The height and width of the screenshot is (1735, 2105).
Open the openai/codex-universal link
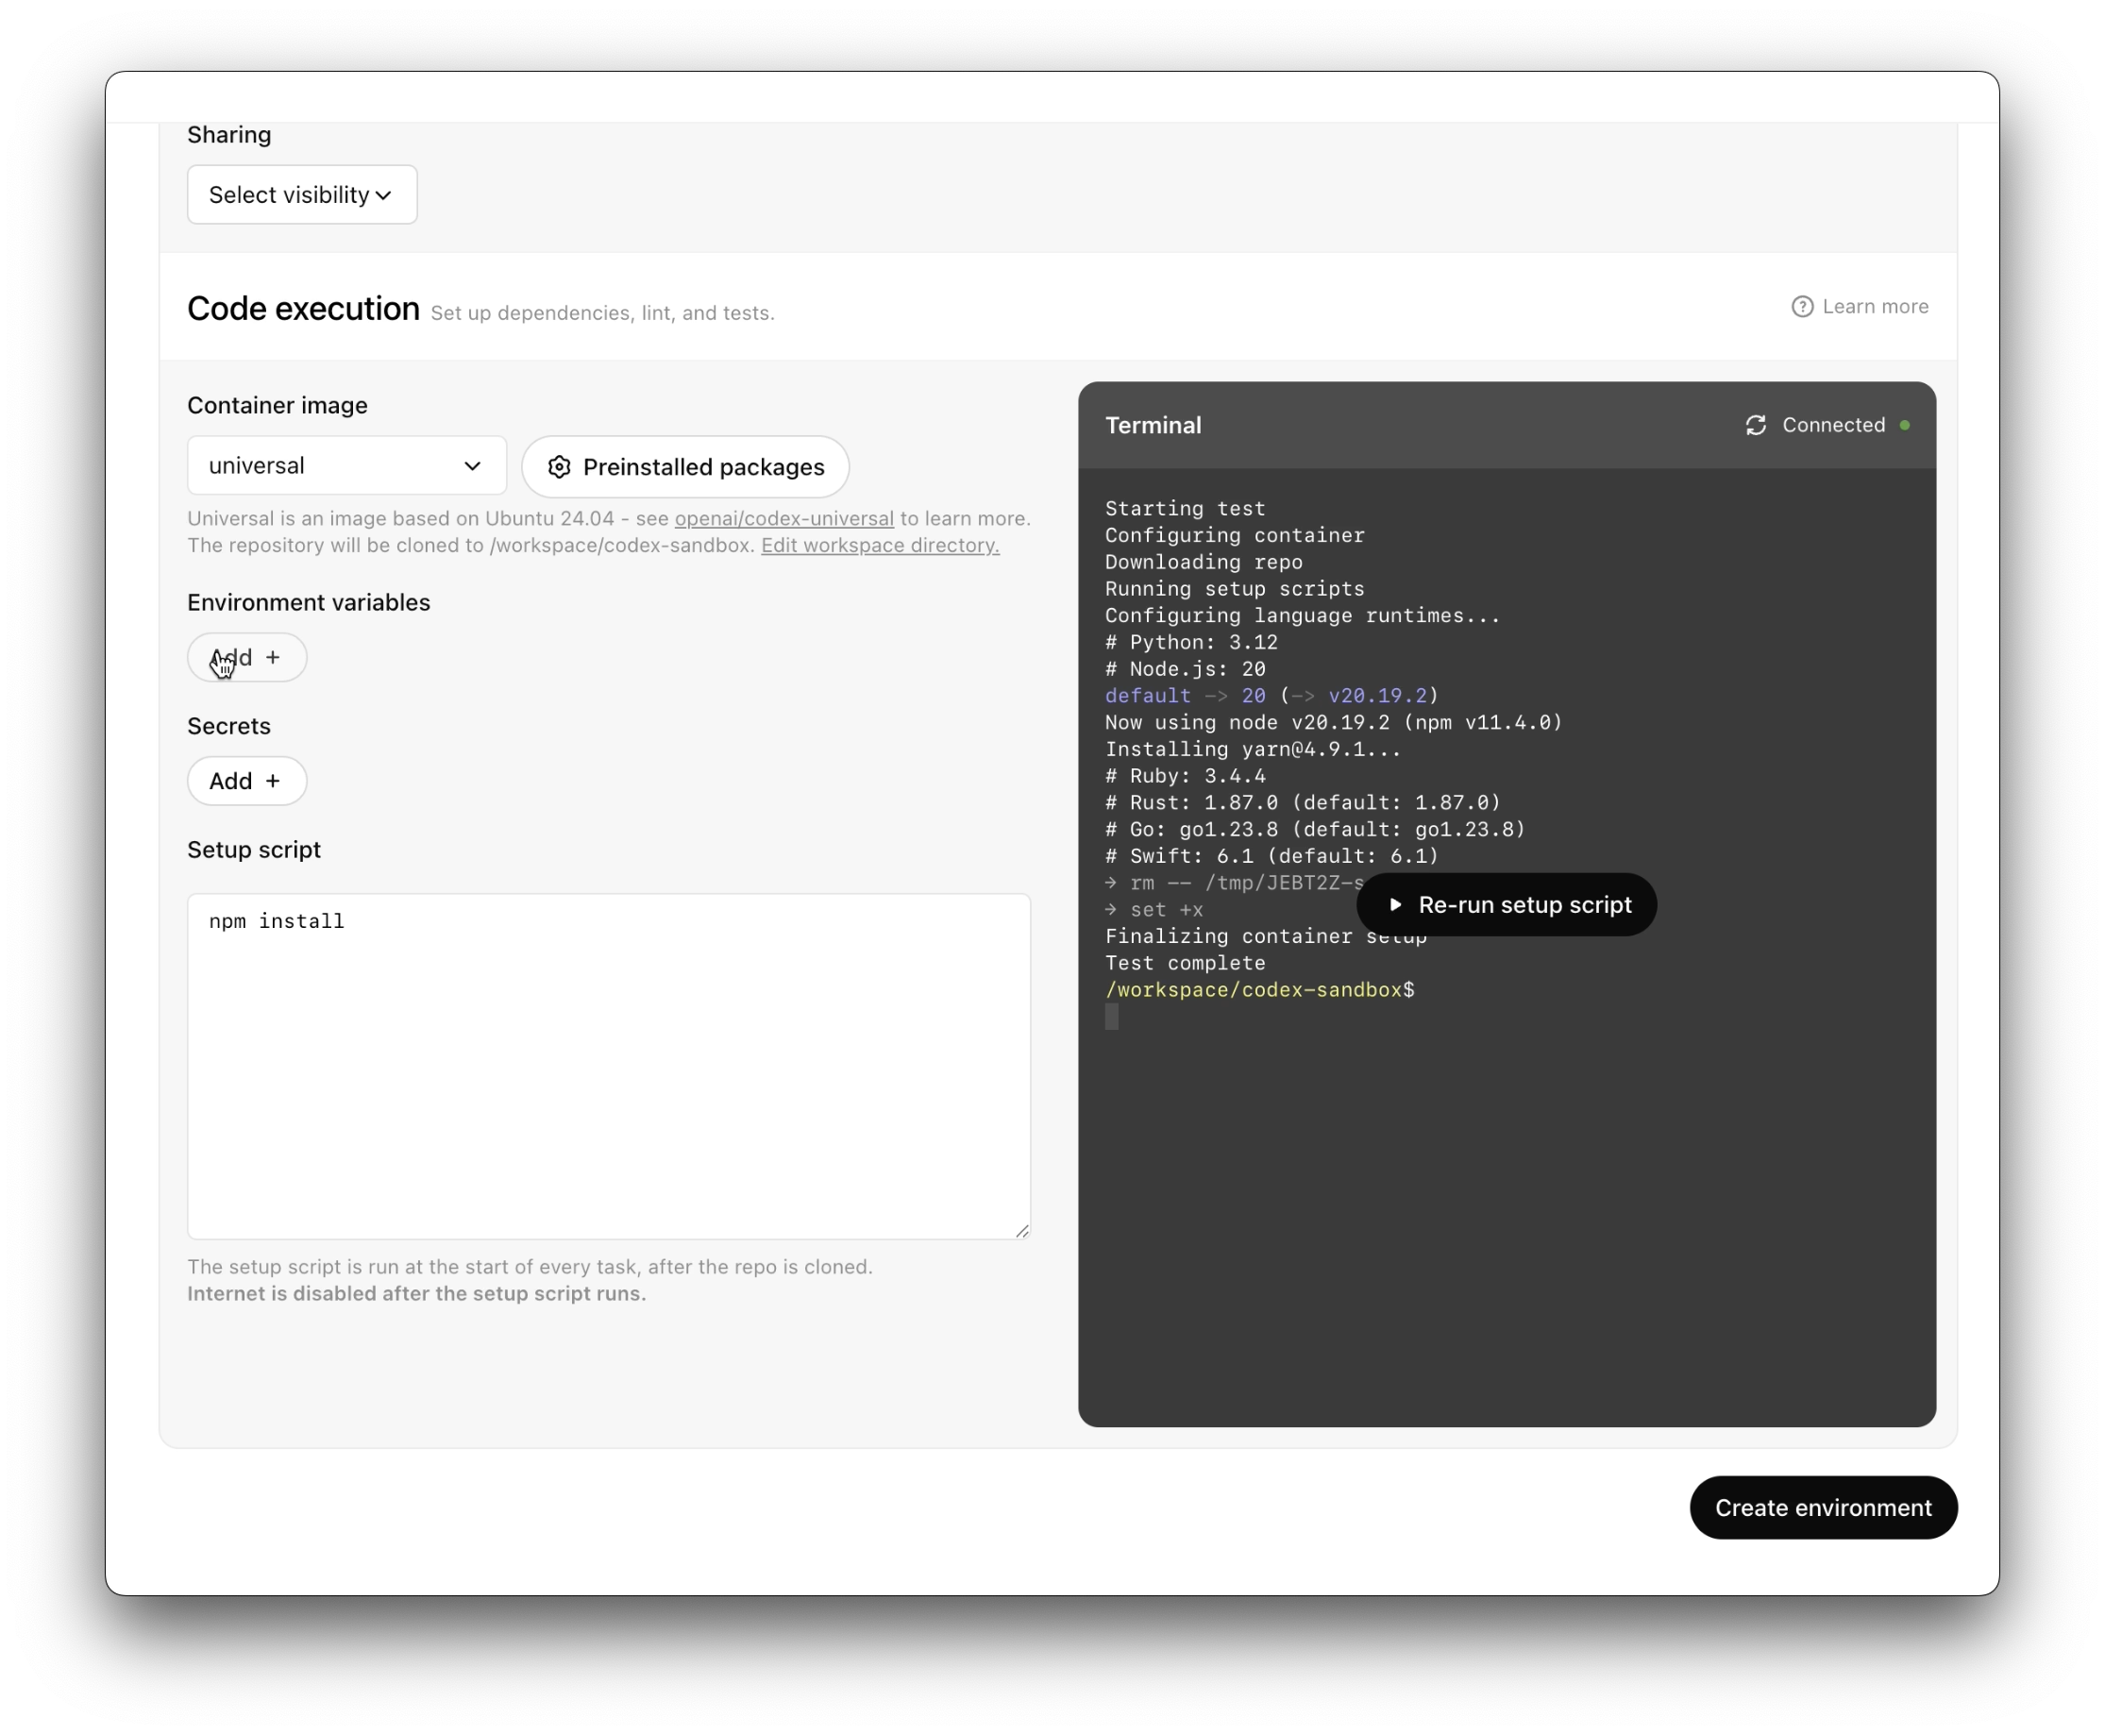pos(783,518)
